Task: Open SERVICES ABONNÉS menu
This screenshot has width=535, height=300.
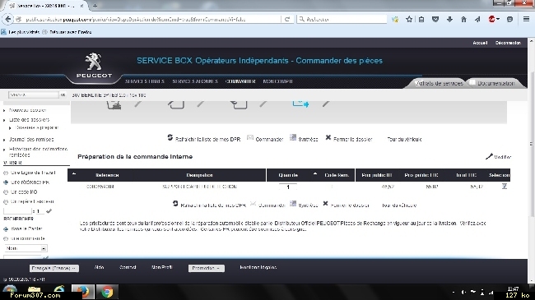Action: (195, 81)
